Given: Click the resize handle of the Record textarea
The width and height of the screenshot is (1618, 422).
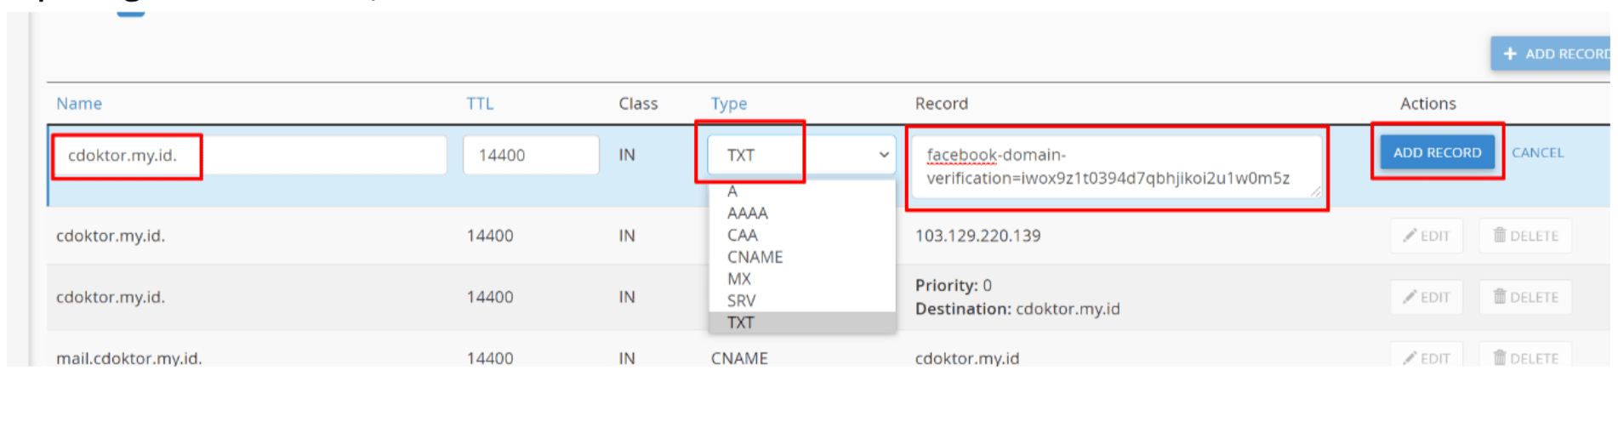Looking at the screenshot, I should (1316, 192).
